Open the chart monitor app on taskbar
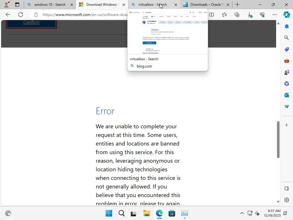293x220 pixels. coord(185,213)
